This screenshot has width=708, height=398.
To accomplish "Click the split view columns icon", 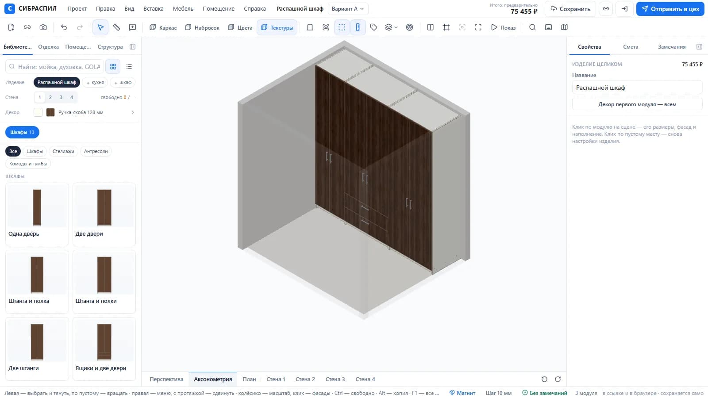I will [x=430, y=27].
